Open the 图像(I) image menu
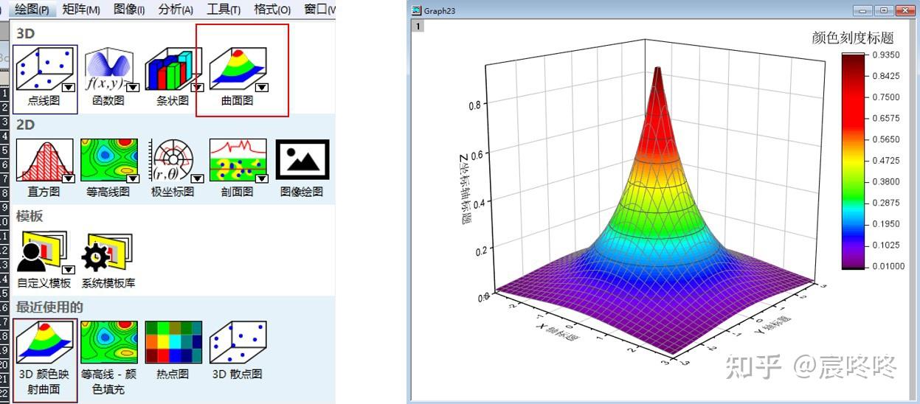The height and width of the screenshot is (404, 920). (129, 9)
